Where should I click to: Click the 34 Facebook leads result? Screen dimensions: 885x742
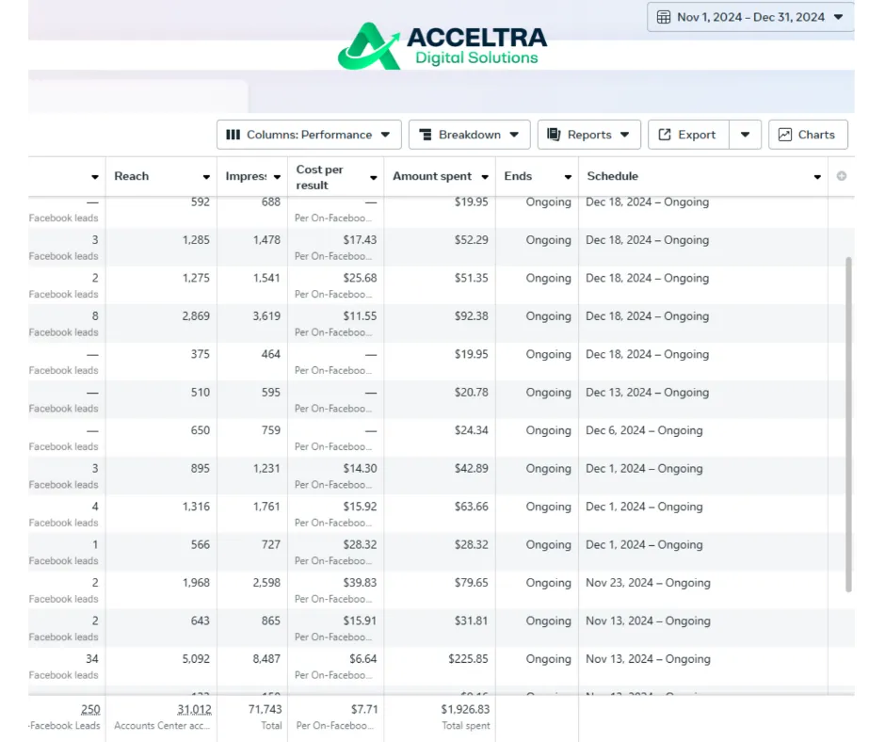(92, 659)
